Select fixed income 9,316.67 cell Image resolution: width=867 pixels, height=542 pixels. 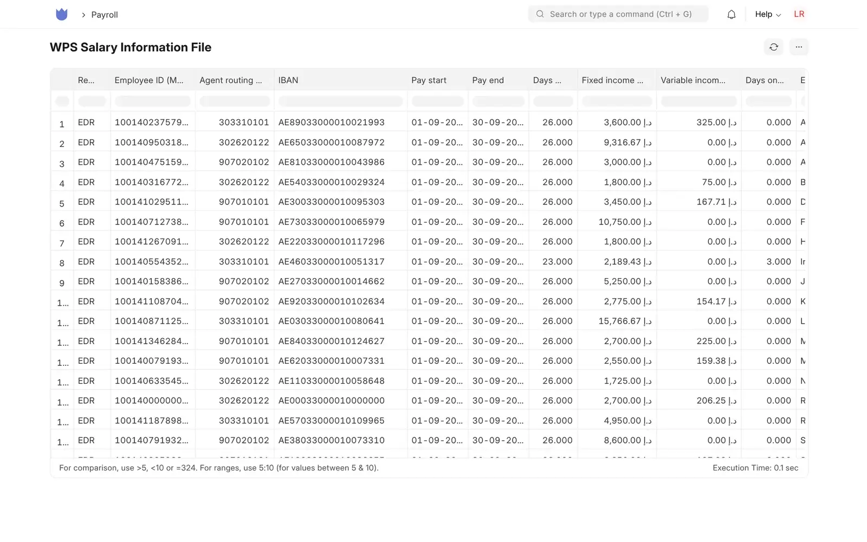tap(617, 143)
